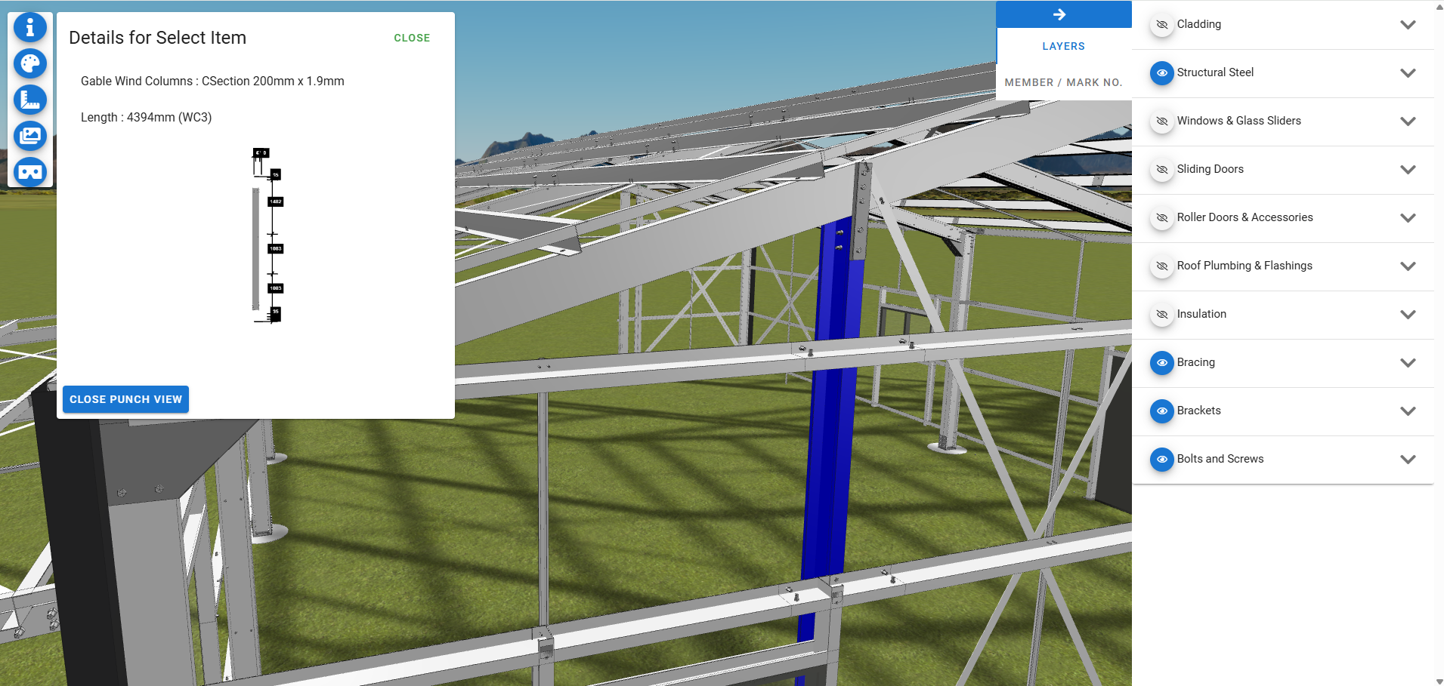The image size is (1444, 686).
Task: Expand the Bolts and Screws chevron
Action: coord(1408,460)
